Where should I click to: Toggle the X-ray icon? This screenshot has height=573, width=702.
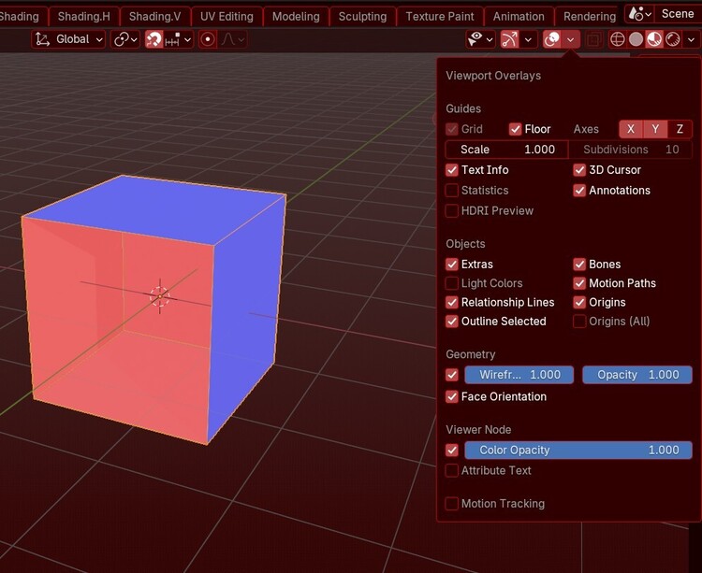coord(594,39)
